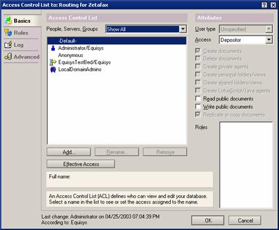Click the Last change status text
The height and width of the screenshot is (230, 279).
[100, 216]
